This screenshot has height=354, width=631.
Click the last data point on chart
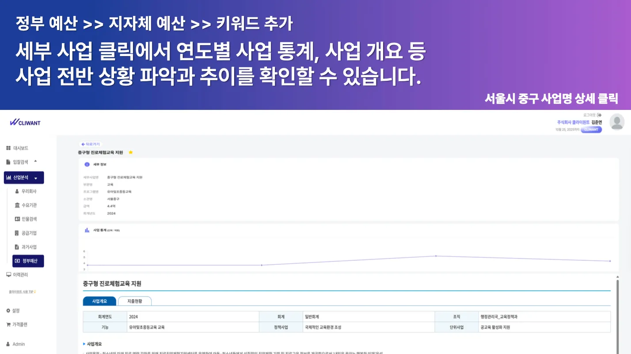click(610, 261)
